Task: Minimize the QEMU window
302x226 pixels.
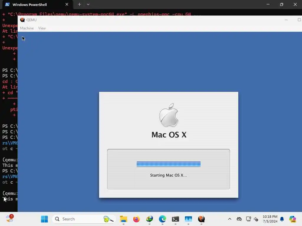Action: pos(286,20)
